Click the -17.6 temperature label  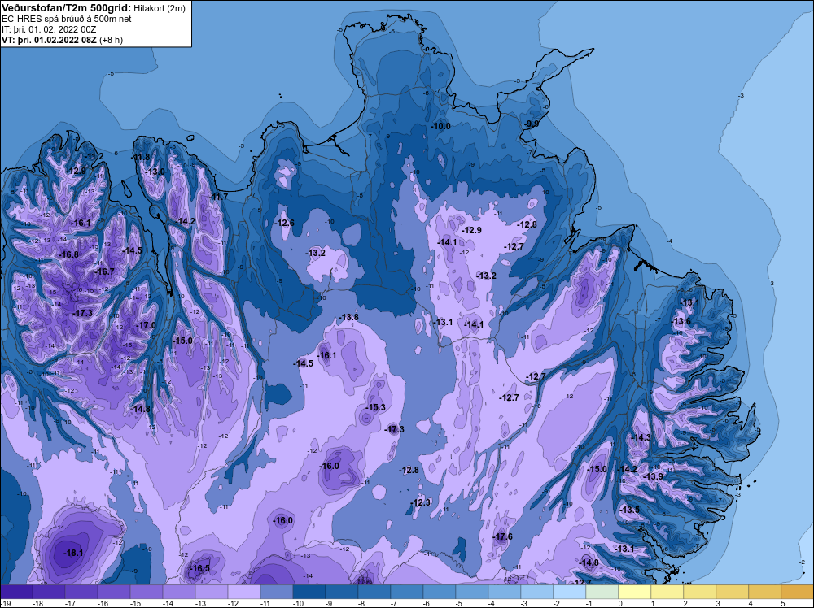point(502,536)
